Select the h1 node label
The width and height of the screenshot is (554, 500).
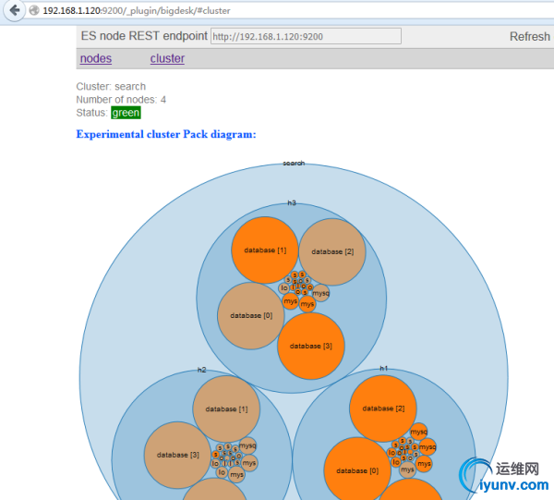pyautogui.click(x=384, y=369)
